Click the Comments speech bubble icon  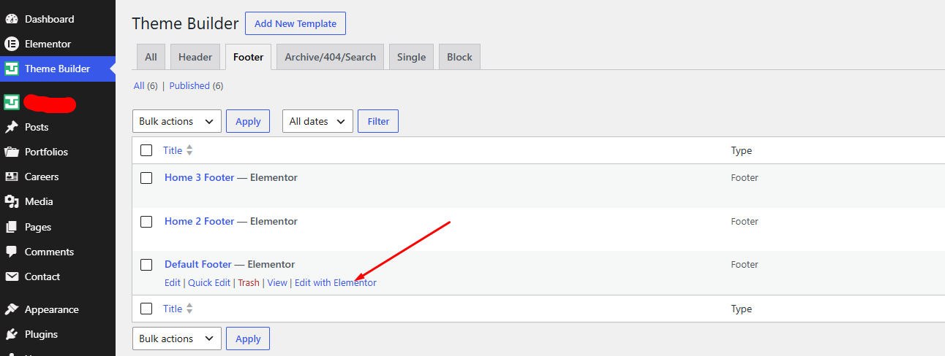tap(11, 252)
